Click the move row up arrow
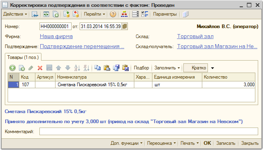263x150 pixels. 59,68
